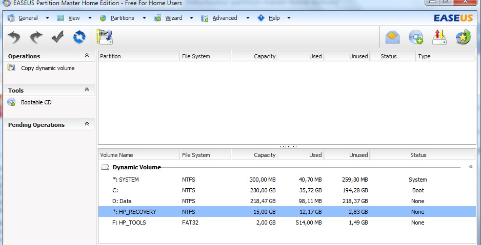Click the Wizard menu icon
The width and height of the screenshot is (481, 245).
(157, 18)
